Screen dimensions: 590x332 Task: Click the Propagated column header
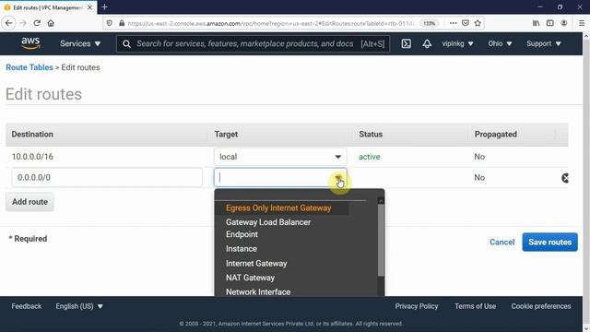(496, 135)
